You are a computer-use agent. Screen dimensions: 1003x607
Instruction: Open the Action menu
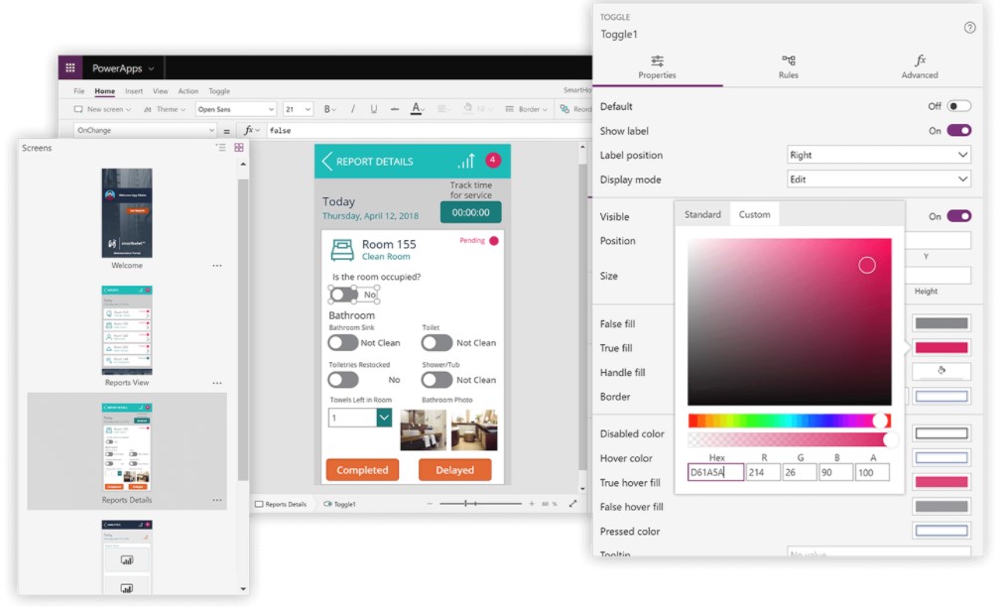coord(187,90)
